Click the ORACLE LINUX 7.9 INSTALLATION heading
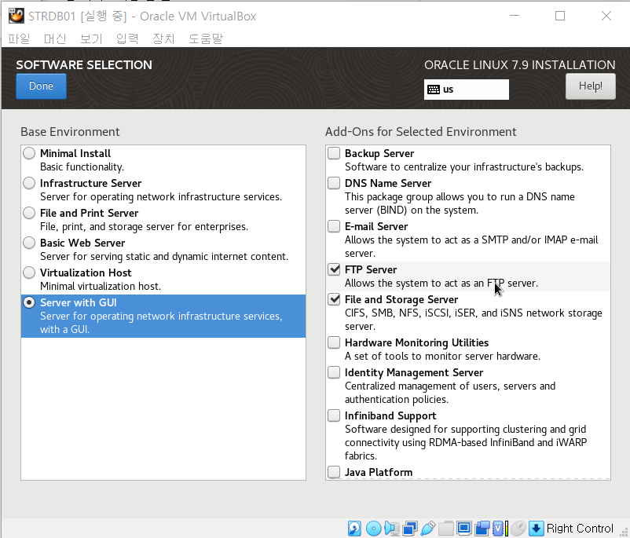 pos(519,65)
